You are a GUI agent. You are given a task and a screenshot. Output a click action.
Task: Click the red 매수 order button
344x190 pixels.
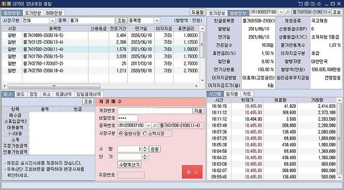(x=192, y=172)
